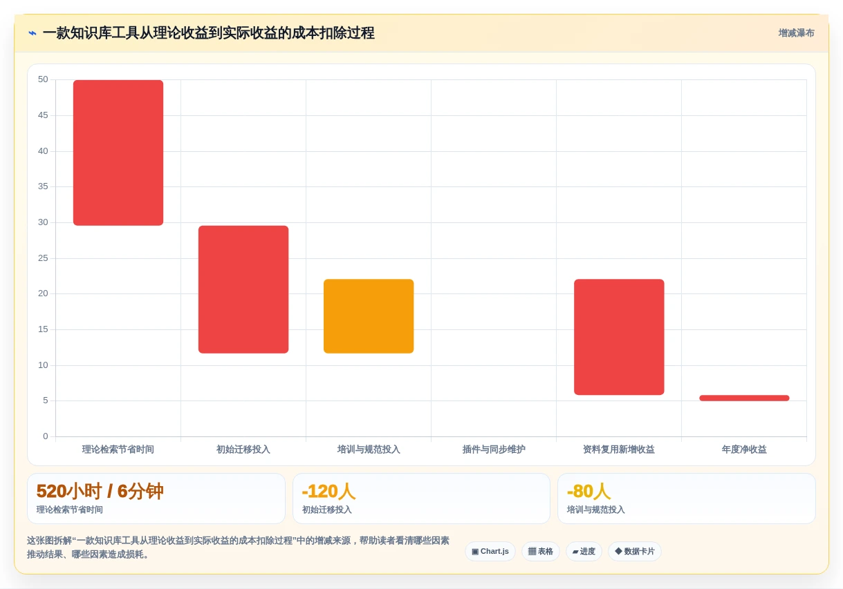The width and height of the screenshot is (843, 589).
Task: Click the lightning icon beside the title
Action: (33, 33)
